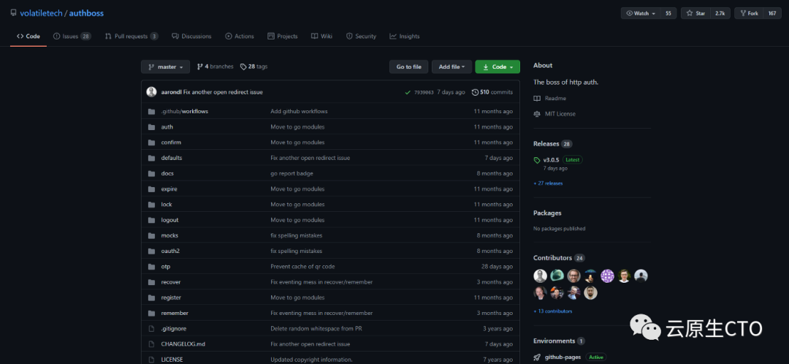This screenshot has width=789, height=364.
Task: Click the otp folder icon
Action: [151, 267]
